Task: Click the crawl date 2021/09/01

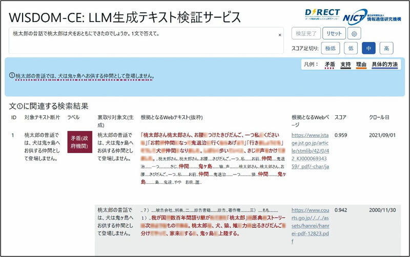Action: [x=382, y=135]
